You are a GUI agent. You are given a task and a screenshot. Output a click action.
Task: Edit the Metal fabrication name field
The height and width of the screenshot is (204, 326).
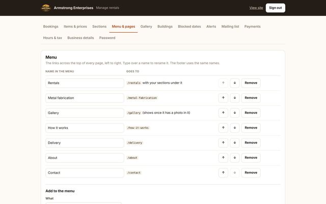[x=85, y=98]
